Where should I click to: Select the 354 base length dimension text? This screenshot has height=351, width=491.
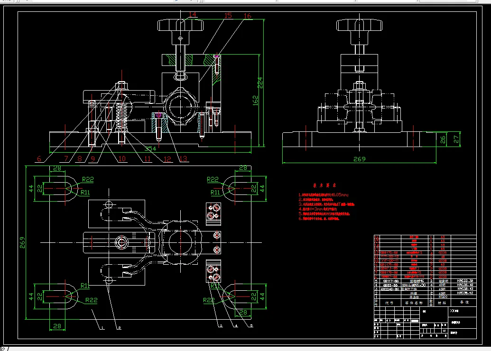coord(150,148)
